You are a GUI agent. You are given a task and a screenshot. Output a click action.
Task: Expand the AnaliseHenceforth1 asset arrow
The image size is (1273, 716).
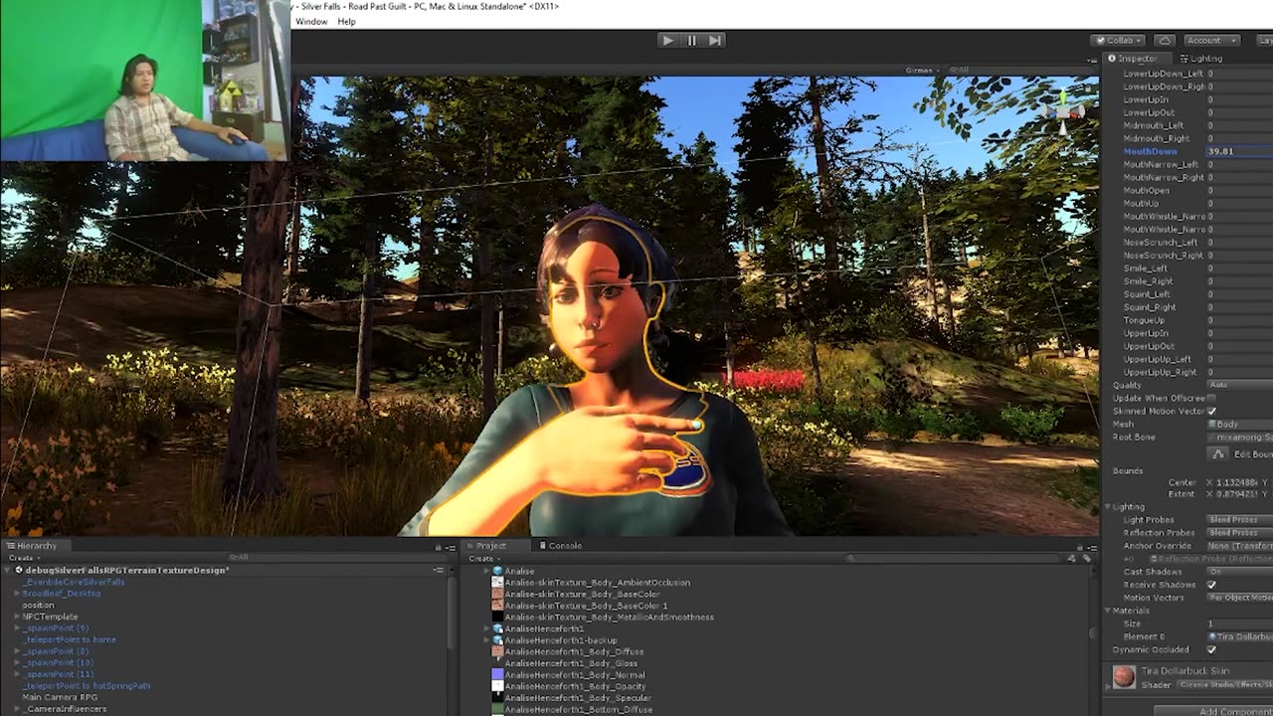(486, 628)
